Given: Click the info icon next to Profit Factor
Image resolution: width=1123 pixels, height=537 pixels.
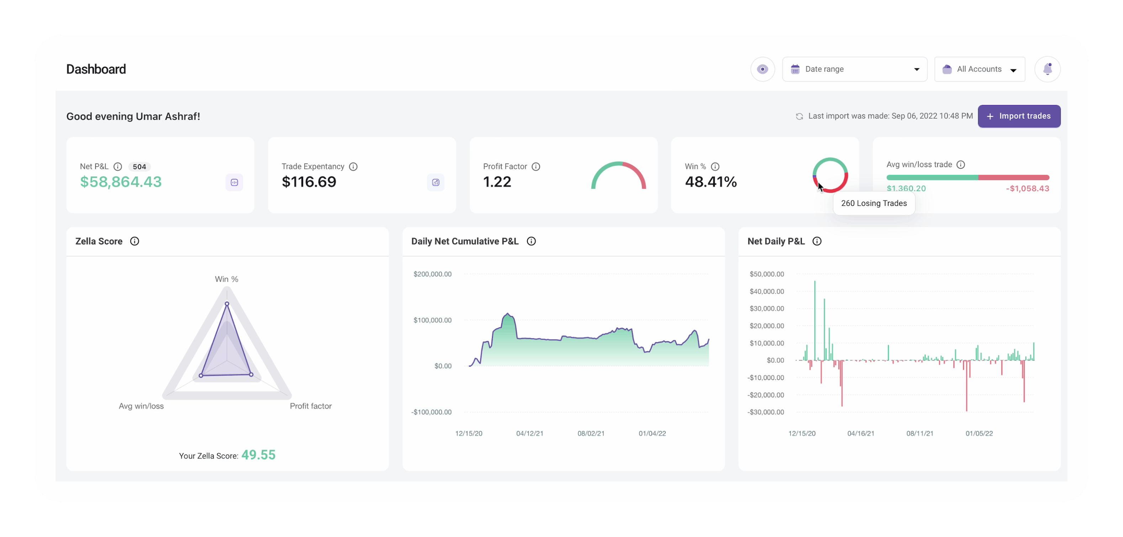Looking at the screenshot, I should point(536,167).
